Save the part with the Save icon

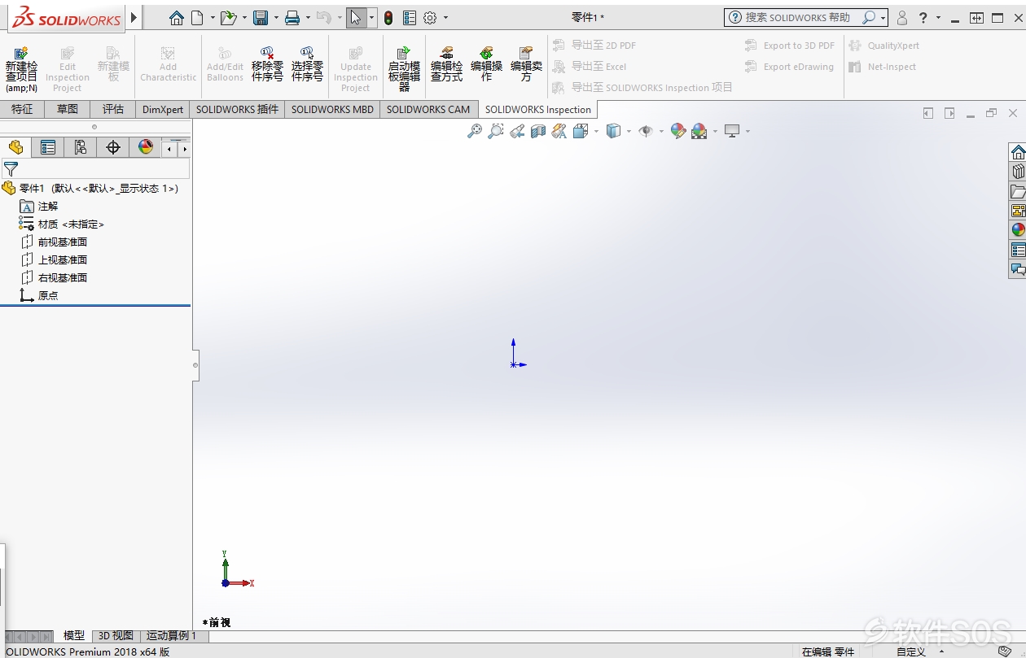click(261, 18)
